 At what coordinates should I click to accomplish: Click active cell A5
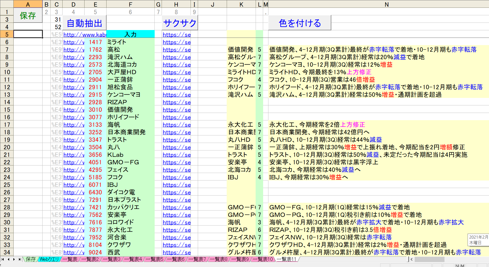point(28,34)
